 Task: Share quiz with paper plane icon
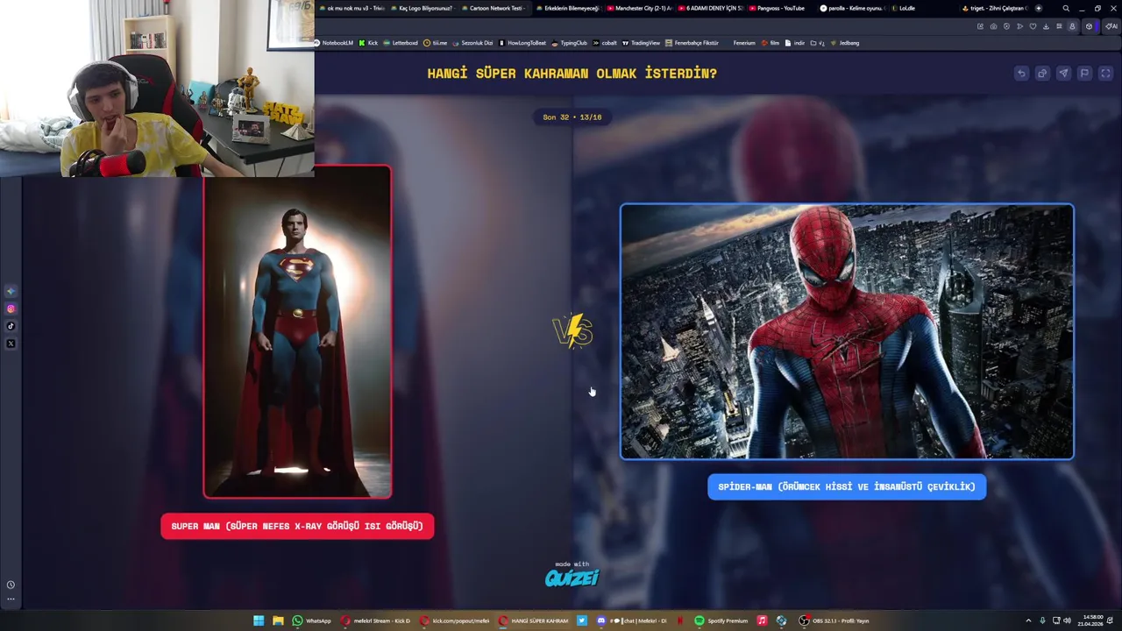click(x=1063, y=74)
